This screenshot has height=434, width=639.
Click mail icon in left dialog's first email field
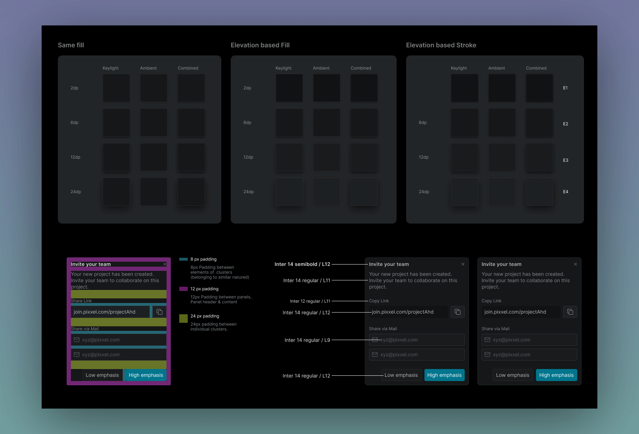[77, 340]
